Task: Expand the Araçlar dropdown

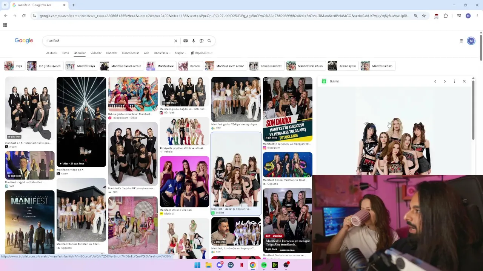Action: [180, 53]
